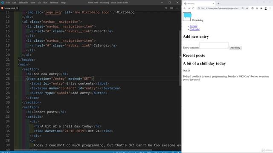Click the logo.svg link in code
The height and width of the screenshot is (153, 273).
pos(53,12)
